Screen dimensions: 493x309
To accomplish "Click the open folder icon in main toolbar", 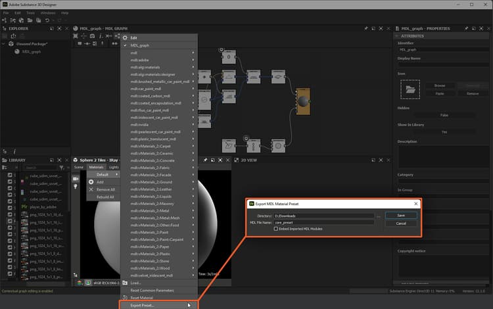I will [x=30, y=20].
